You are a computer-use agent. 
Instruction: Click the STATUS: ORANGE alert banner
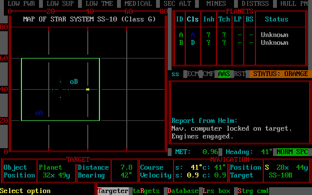(x=280, y=74)
